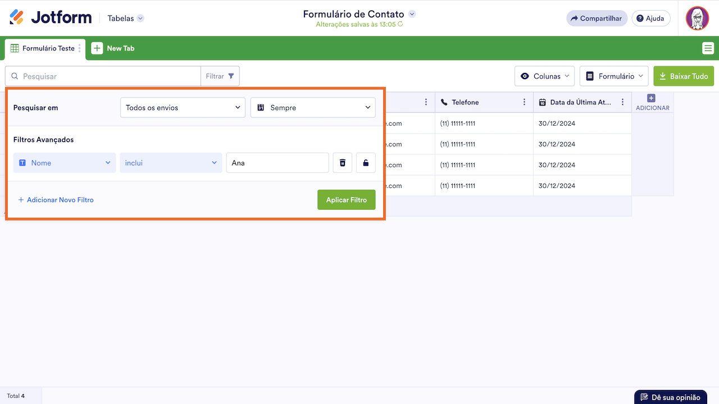Click the Filtrar funnel icon
Viewport: 719px width, 404px height.
click(231, 76)
